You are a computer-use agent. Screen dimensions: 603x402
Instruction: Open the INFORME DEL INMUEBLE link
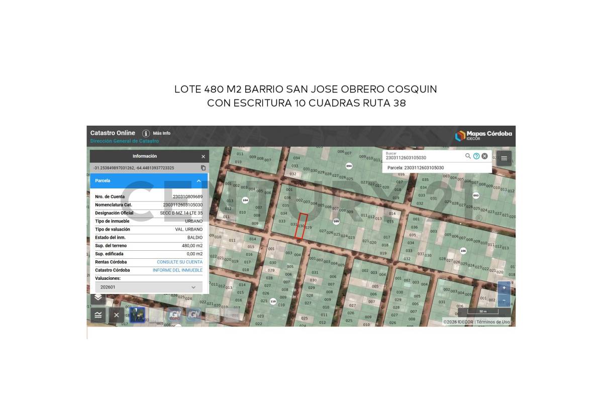[x=177, y=270]
